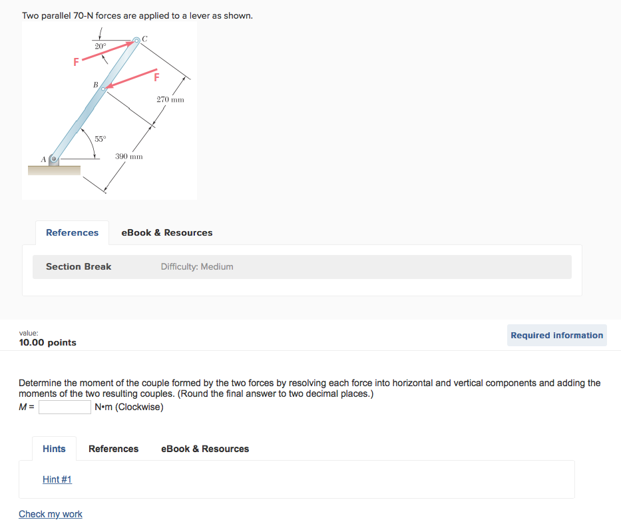621x526 pixels.
Task: Click the Check my work link
Action: 51,514
